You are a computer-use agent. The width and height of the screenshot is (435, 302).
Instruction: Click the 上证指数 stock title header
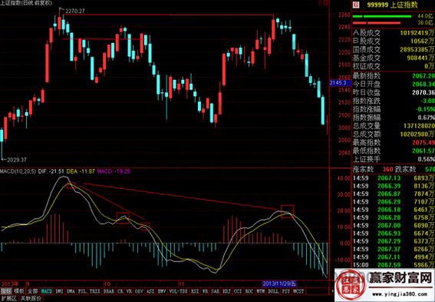point(404,5)
